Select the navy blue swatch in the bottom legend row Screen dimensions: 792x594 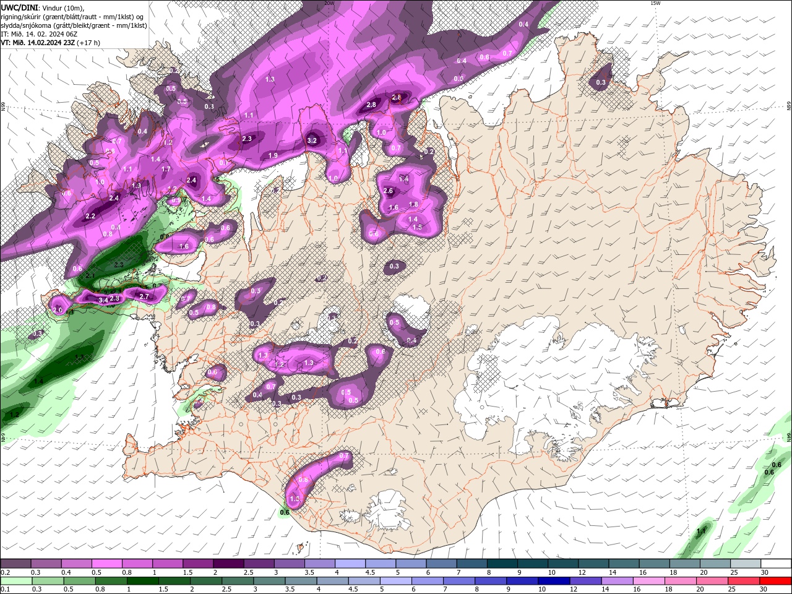pyautogui.click(x=553, y=581)
